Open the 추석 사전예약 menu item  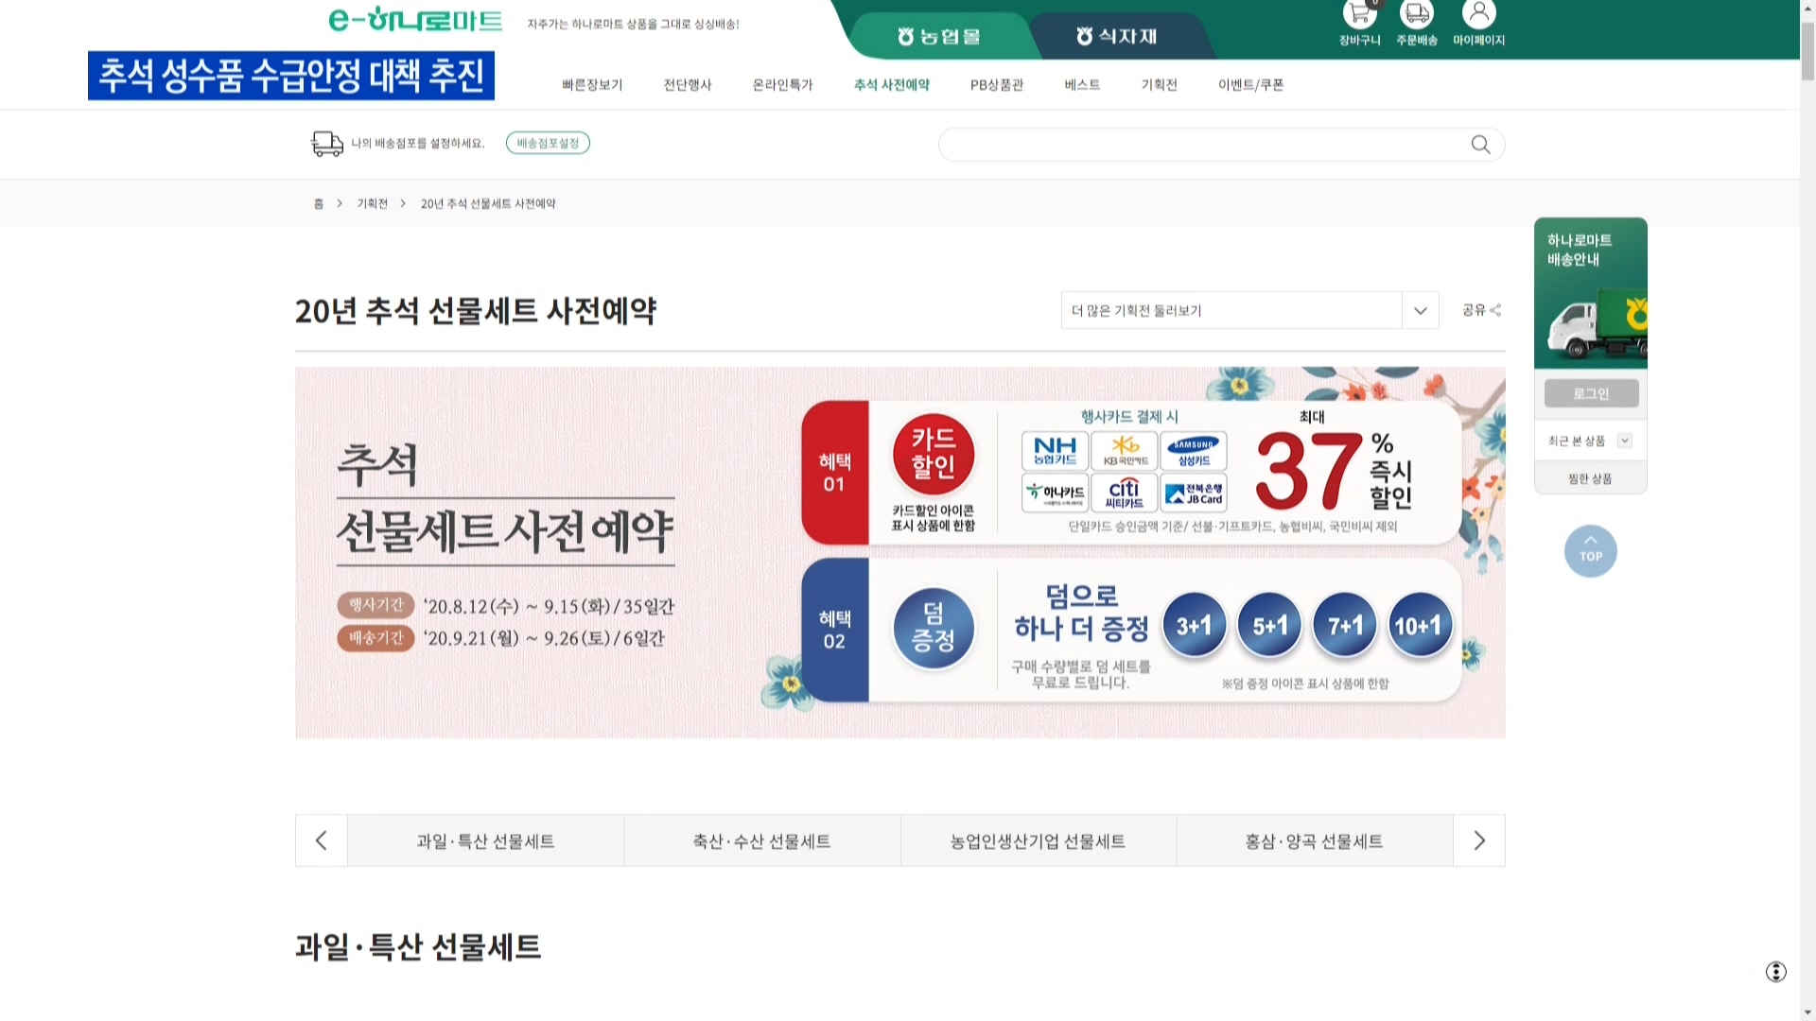tap(891, 85)
